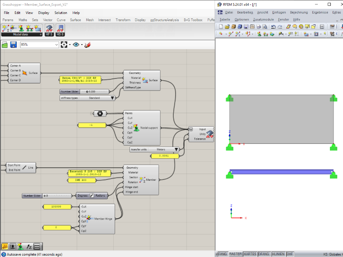343x257 pixels.
Task: Switch to the ggStructureAnalysis tab
Action: coord(164,20)
